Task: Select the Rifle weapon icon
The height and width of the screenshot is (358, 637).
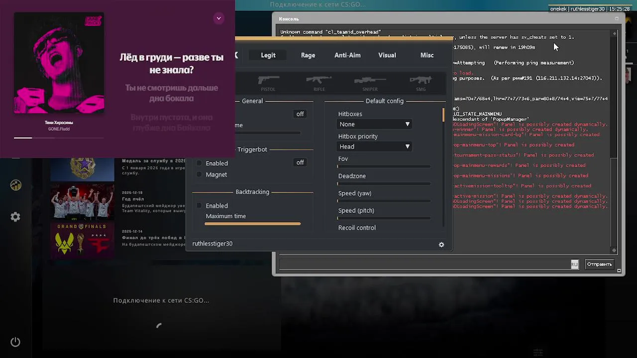Action: 319,82
